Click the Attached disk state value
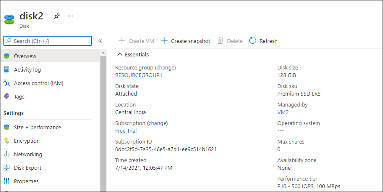 tap(126, 93)
